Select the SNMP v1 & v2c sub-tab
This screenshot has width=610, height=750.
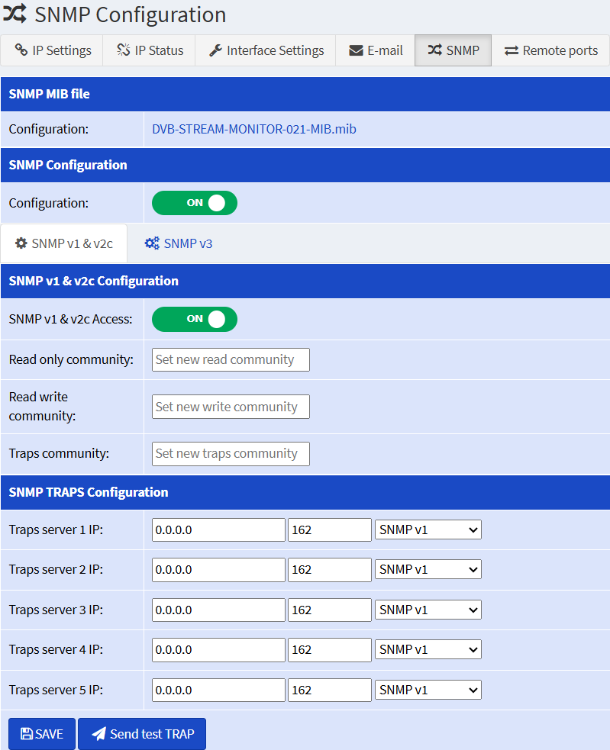pos(63,243)
